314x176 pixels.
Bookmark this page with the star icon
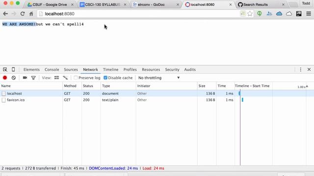(250, 14)
